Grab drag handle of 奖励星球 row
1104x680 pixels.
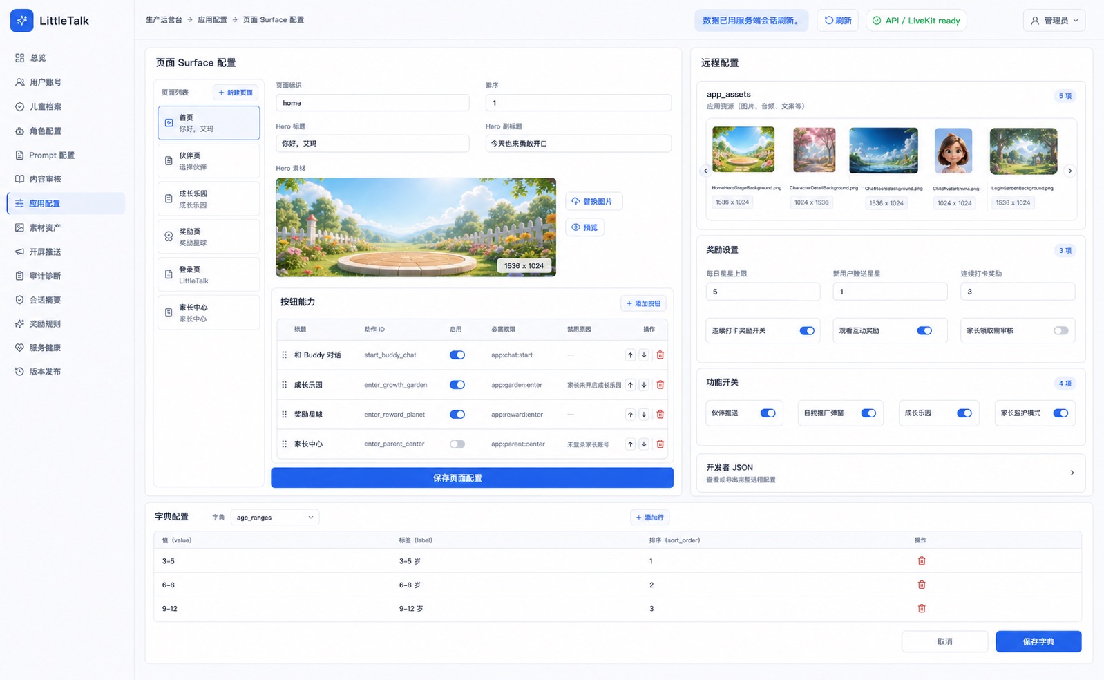[x=284, y=415]
